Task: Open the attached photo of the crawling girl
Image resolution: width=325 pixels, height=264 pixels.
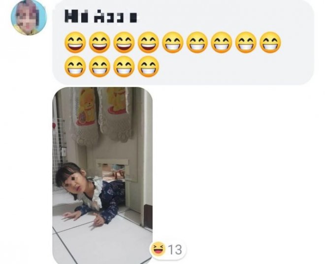Action: tap(102, 176)
